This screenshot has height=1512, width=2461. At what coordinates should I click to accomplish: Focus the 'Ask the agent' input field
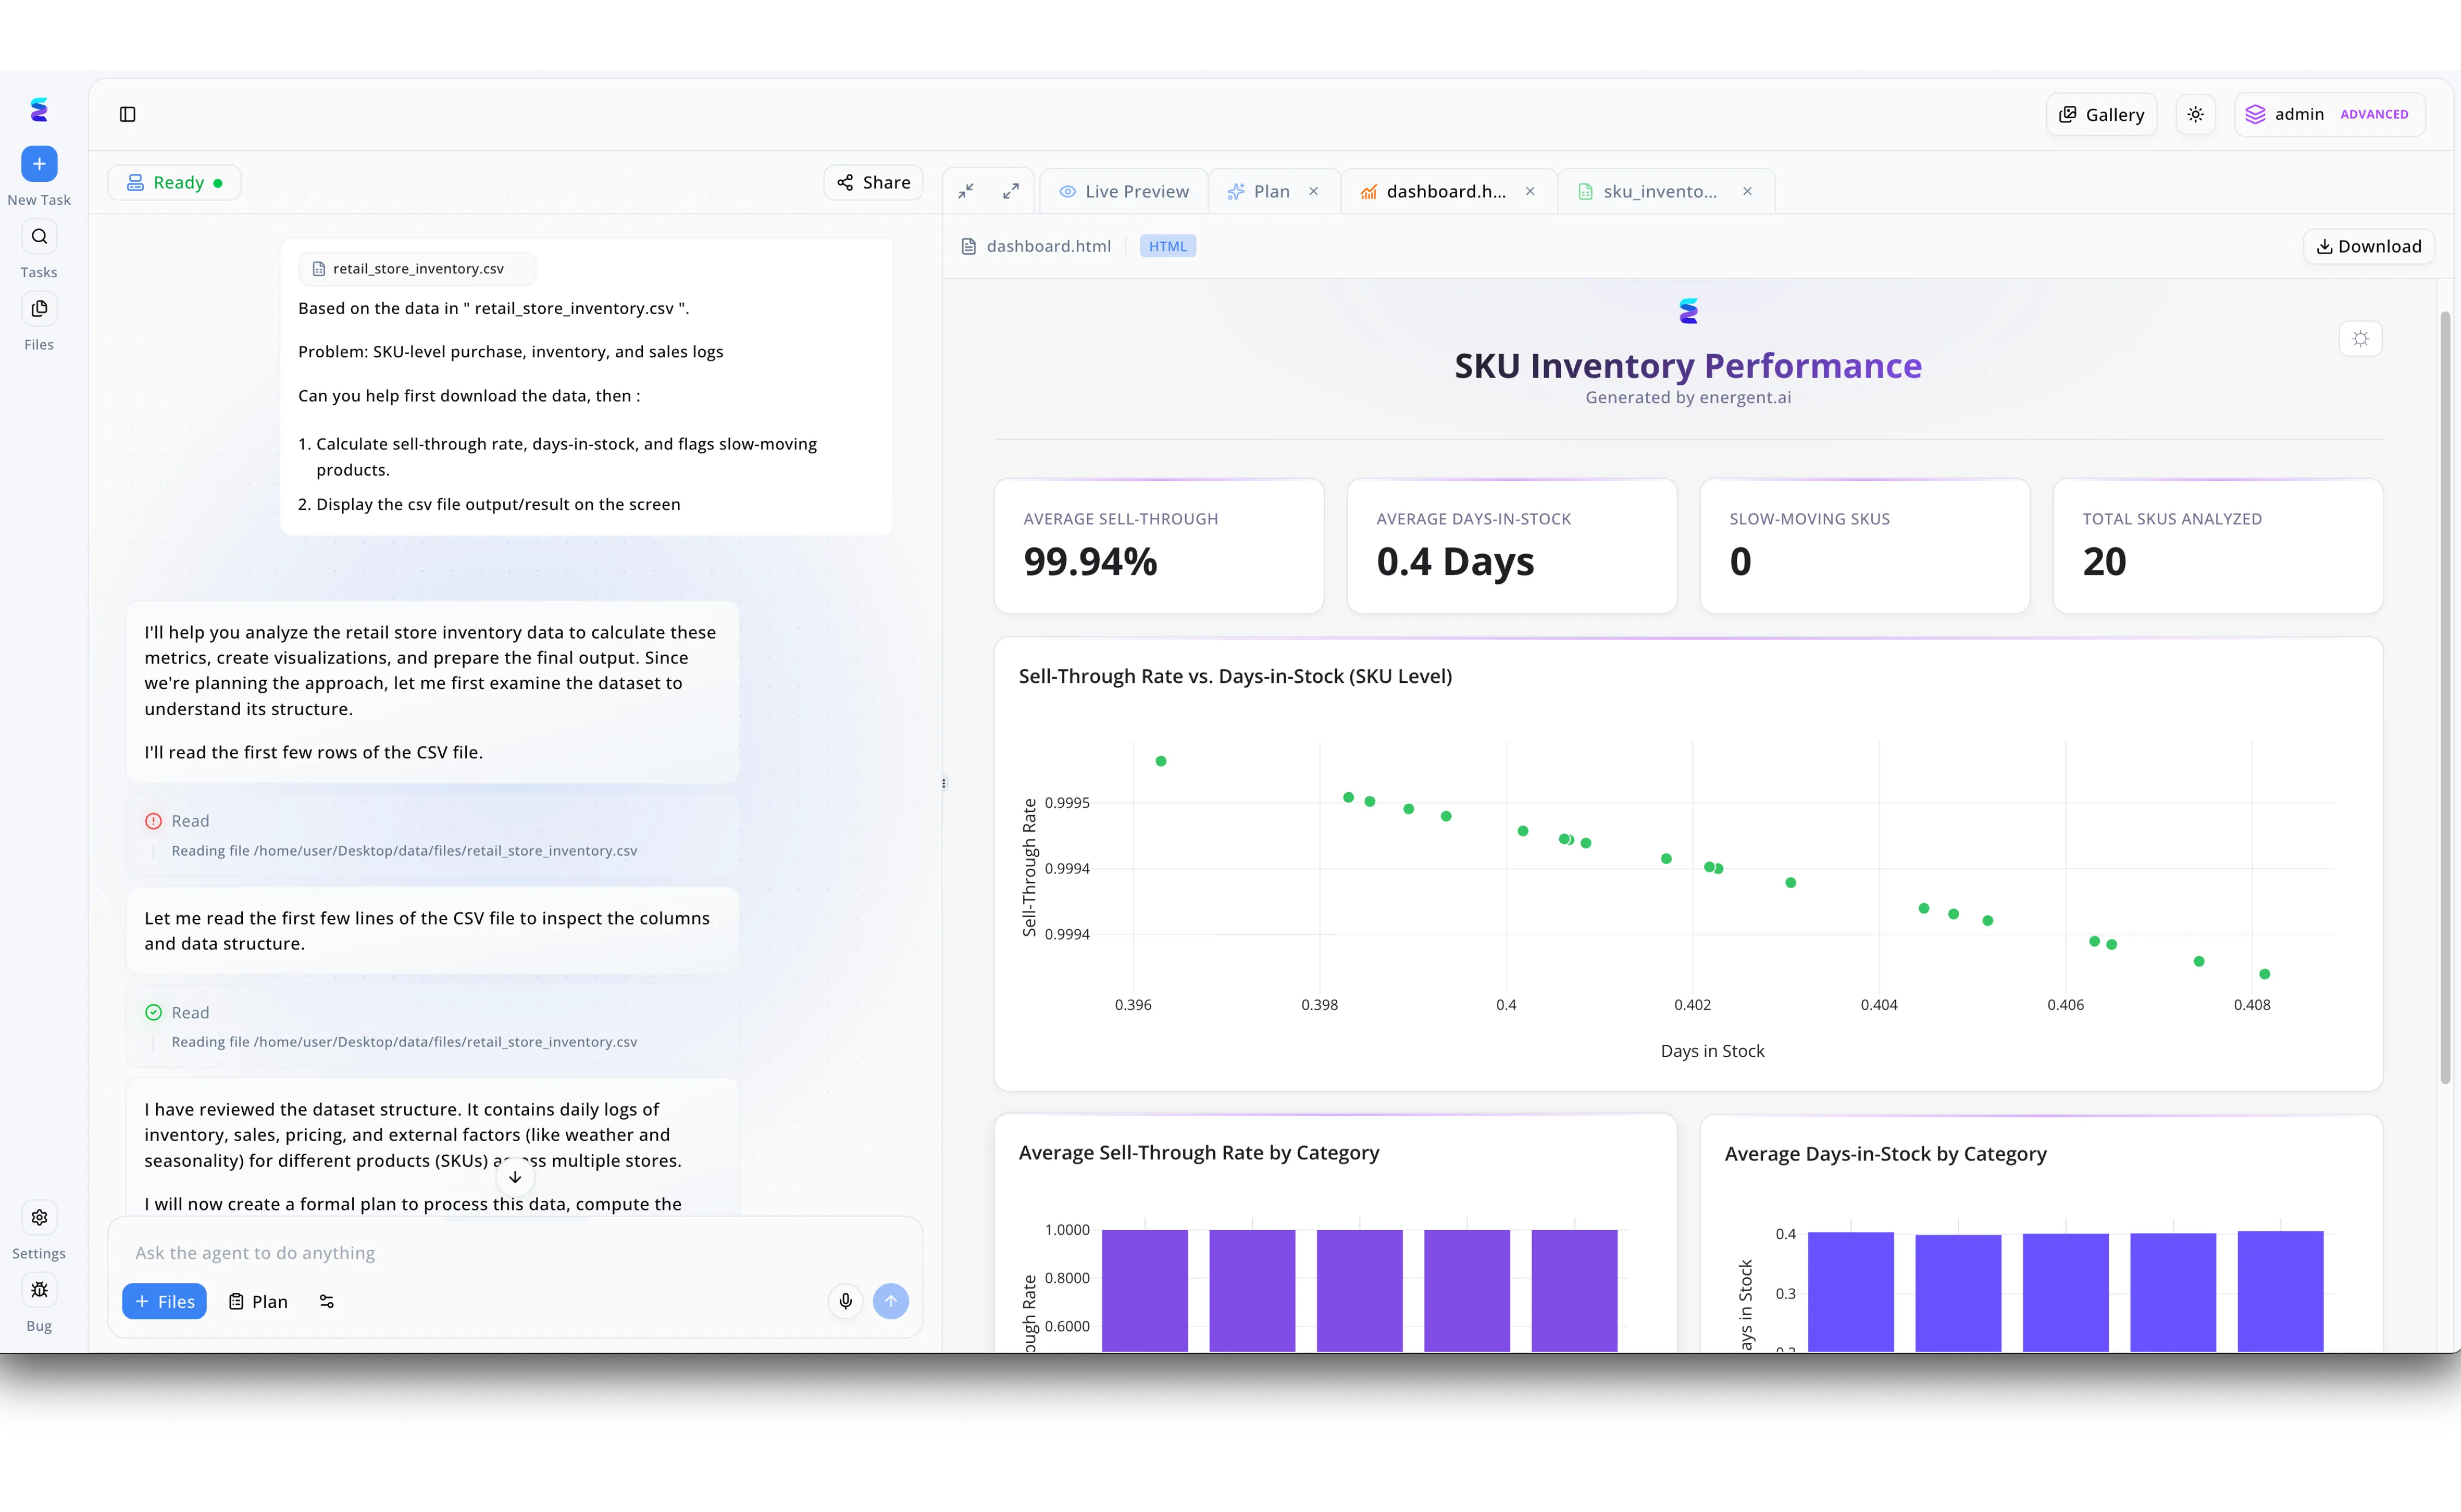tap(500, 1251)
